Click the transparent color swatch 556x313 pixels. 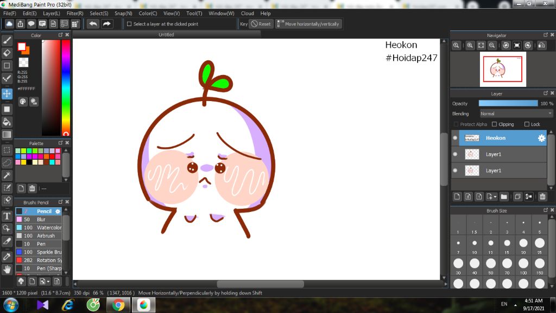tap(23, 62)
